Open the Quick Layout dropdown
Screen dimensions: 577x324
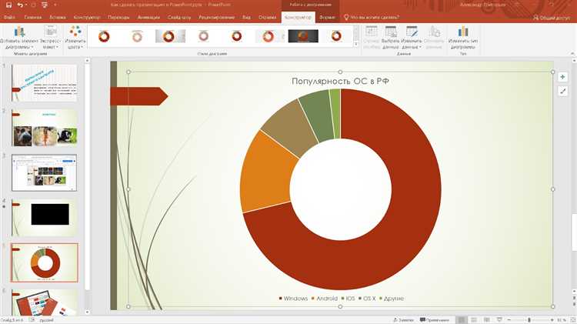pyautogui.click(x=51, y=38)
